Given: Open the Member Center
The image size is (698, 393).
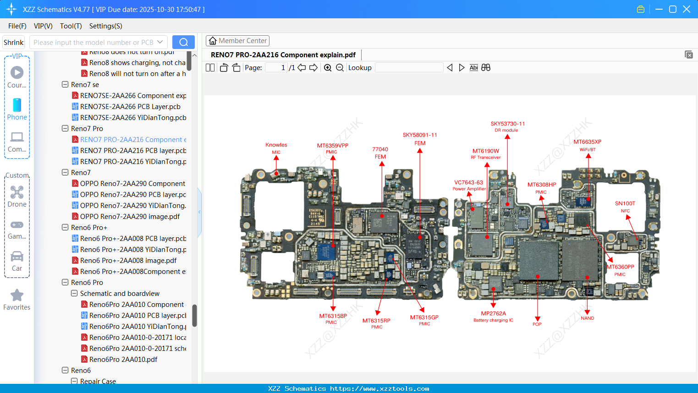Looking at the screenshot, I should click(x=237, y=40).
